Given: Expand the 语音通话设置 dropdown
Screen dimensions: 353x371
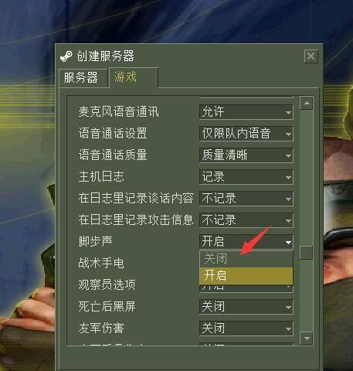Looking at the screenshot, I should (x=246, y=134).
